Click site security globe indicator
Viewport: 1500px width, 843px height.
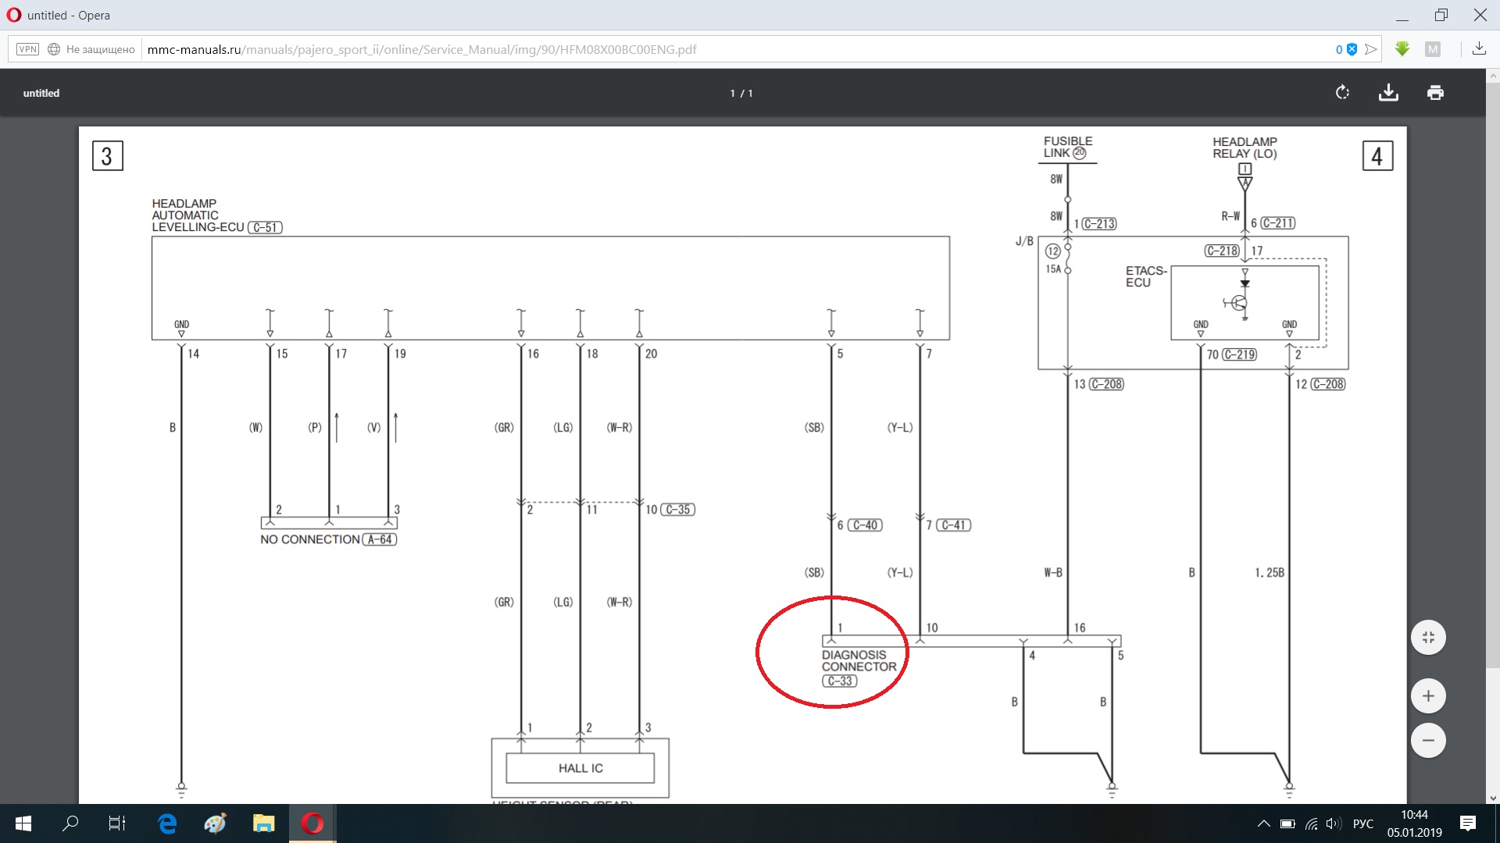54,49
